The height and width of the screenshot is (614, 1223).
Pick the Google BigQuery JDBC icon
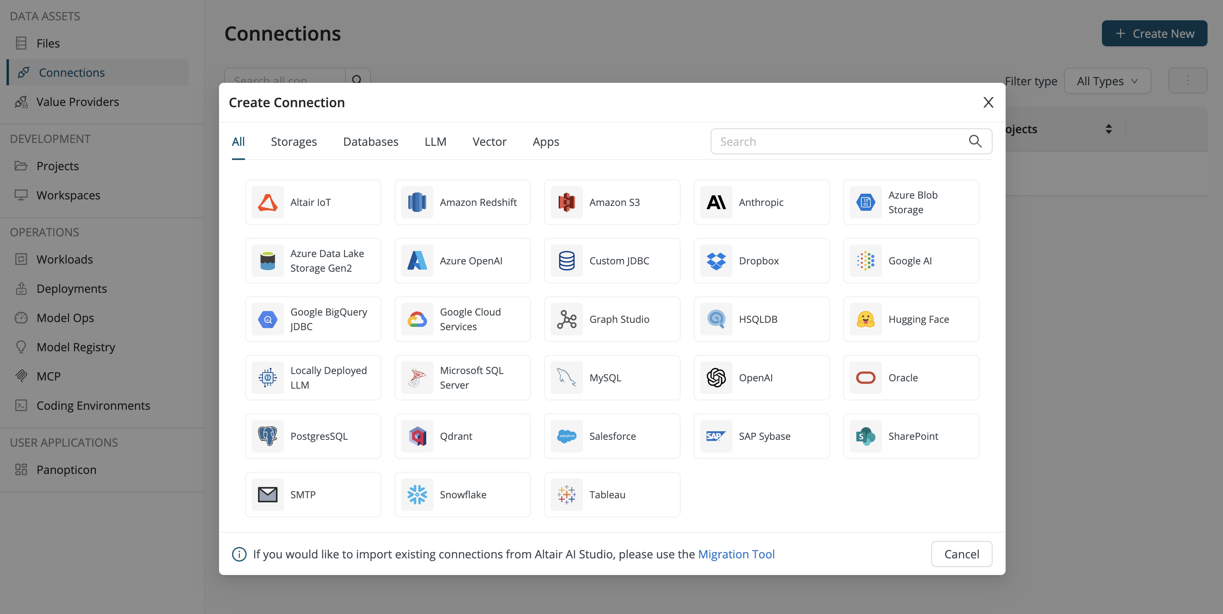click(268, 319)
